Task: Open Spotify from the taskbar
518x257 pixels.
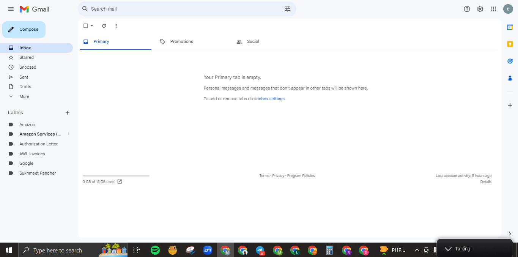Action: click(155, 250)
